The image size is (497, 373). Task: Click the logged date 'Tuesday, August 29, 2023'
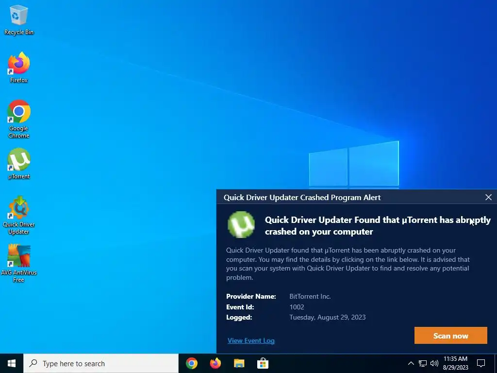pyautogui.click(x=328, y=318)
